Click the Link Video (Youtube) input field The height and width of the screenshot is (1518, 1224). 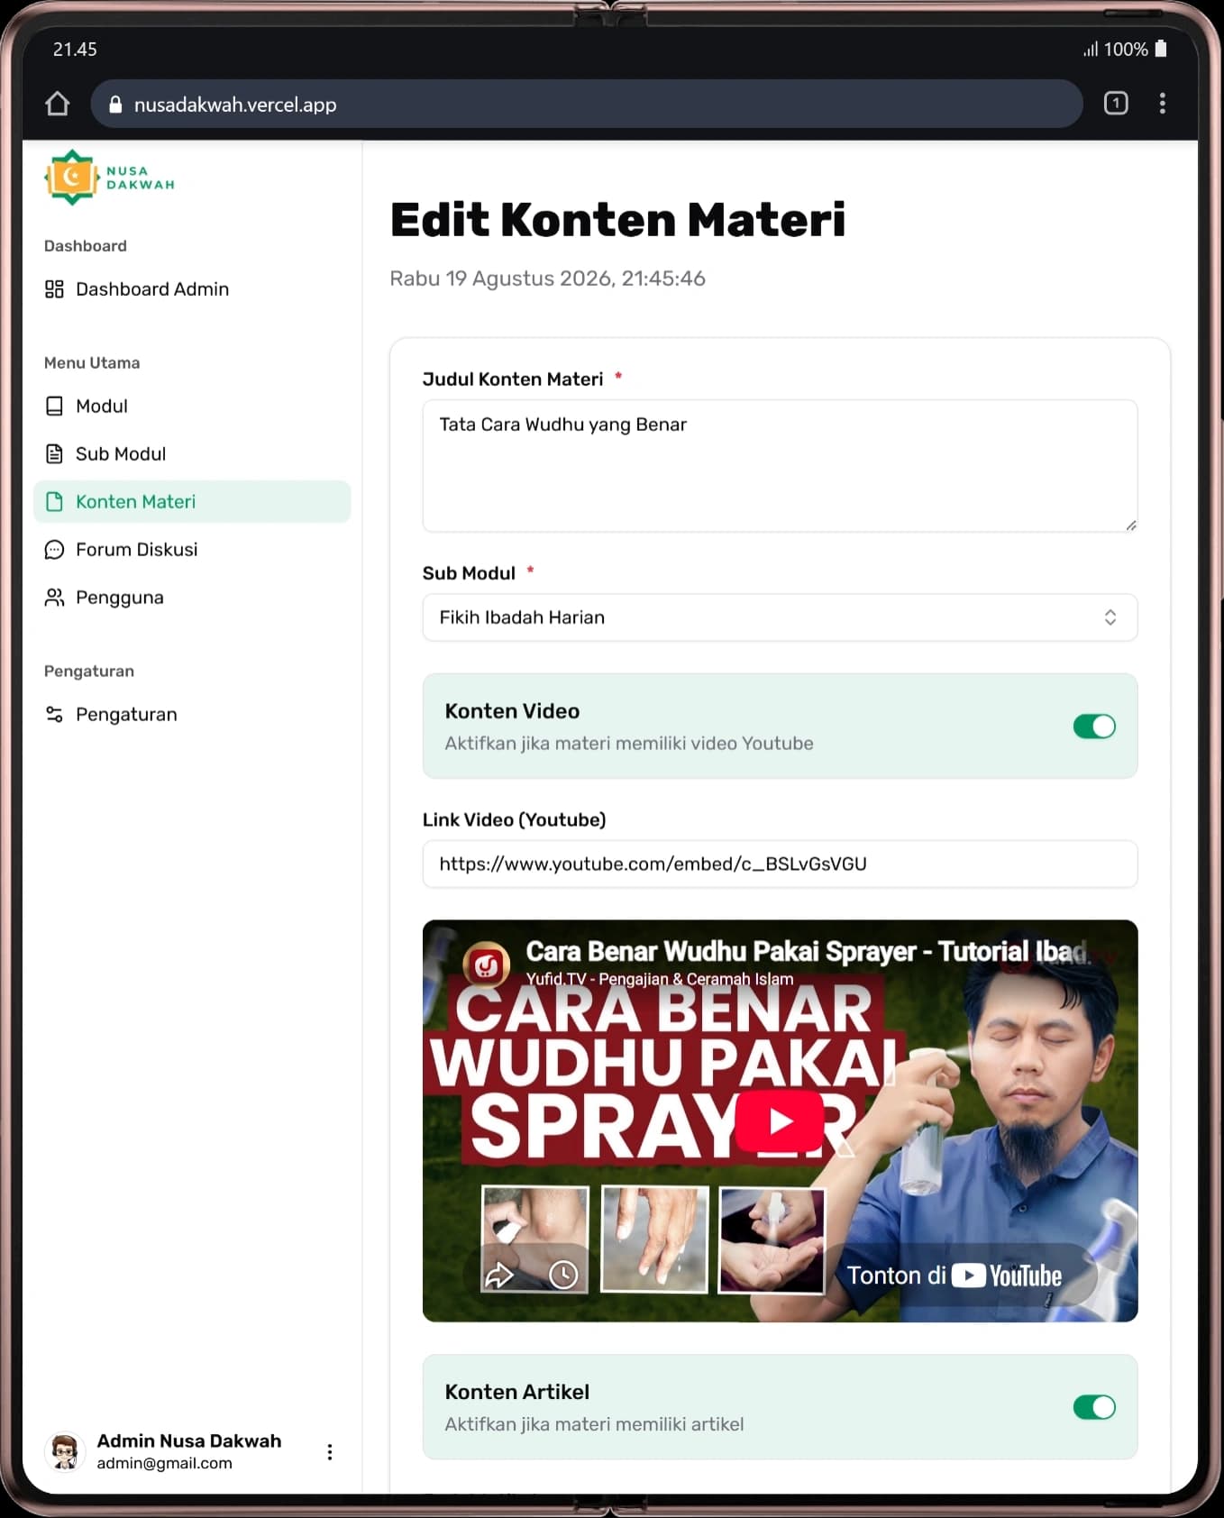[x=780, y=864]
